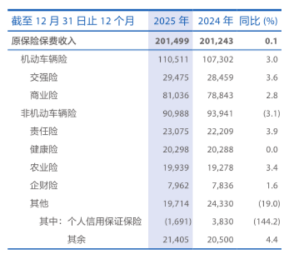Click the label 其中：个人信用保证保险
This screenshot has width=288, height=258.
point(91,221)
